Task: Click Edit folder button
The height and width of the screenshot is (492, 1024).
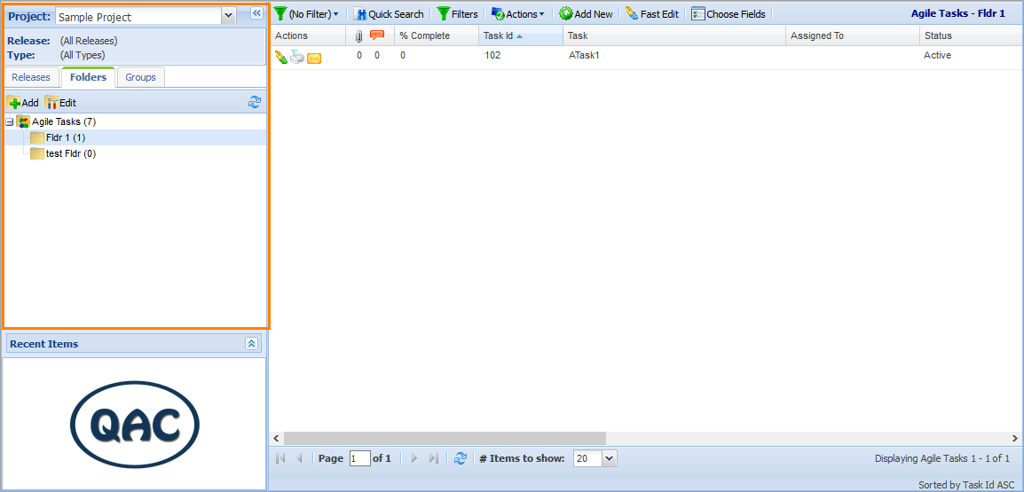Action: [60, 103]
